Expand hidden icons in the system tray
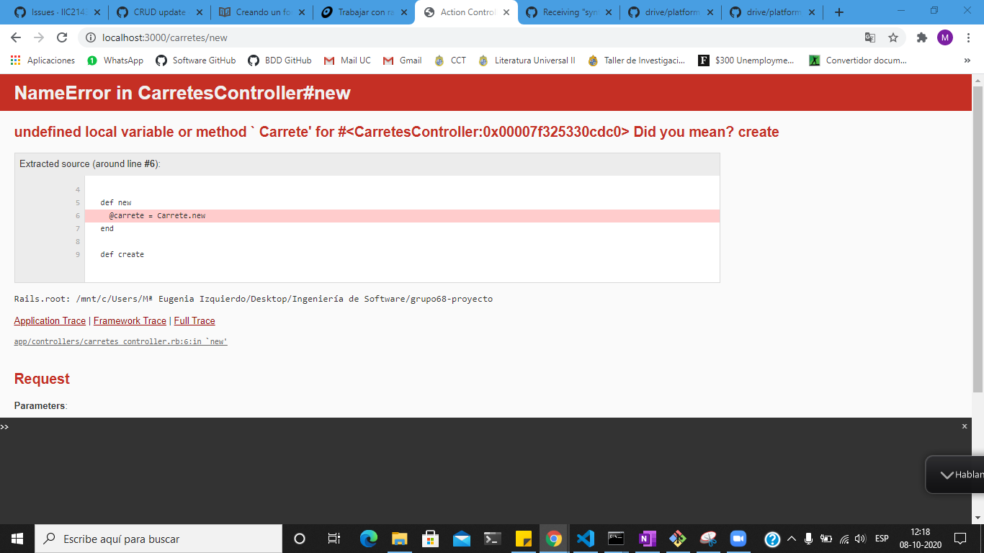984x553 pixels. click(790, 539)
